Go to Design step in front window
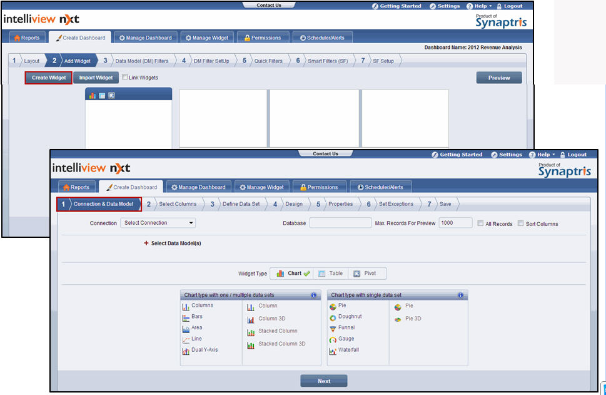The height and width of the screenshot is (395, 606). (294, 204)
